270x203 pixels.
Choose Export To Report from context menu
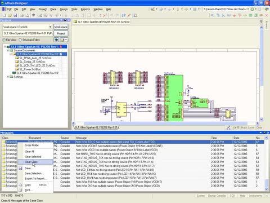tap(35, 178)
